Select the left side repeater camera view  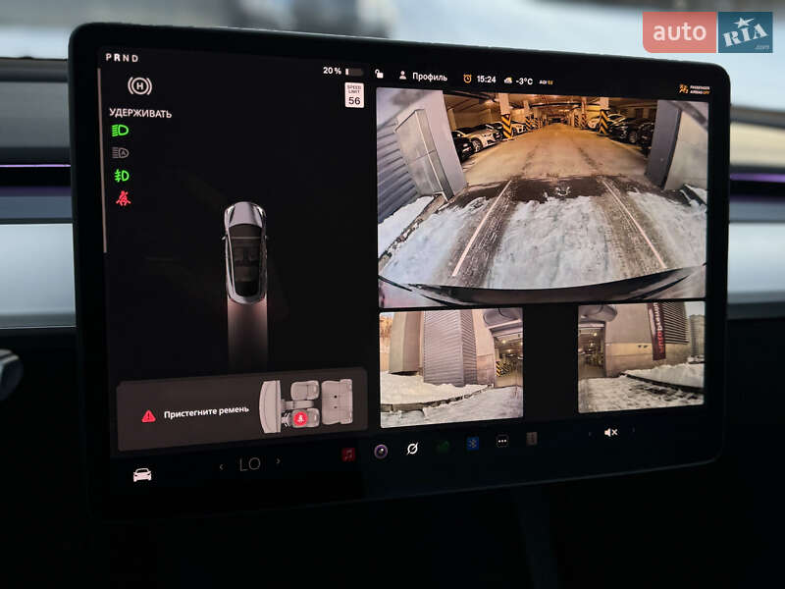[450, 365]
